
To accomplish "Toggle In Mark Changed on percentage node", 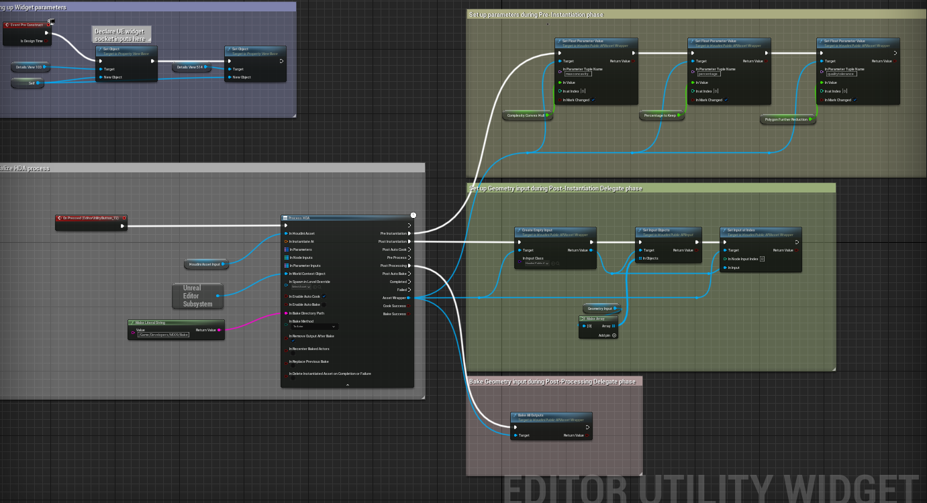I will point(726,100).
